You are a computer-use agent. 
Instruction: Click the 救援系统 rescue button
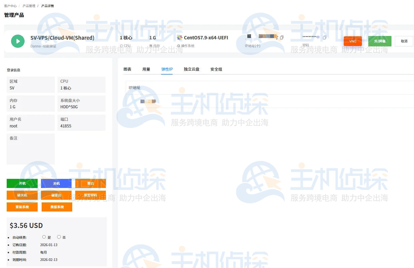(57, 207)
